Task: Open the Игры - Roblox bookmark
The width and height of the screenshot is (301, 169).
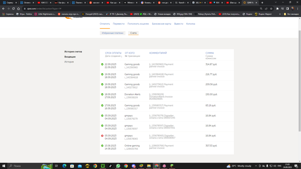Action: 24,14
